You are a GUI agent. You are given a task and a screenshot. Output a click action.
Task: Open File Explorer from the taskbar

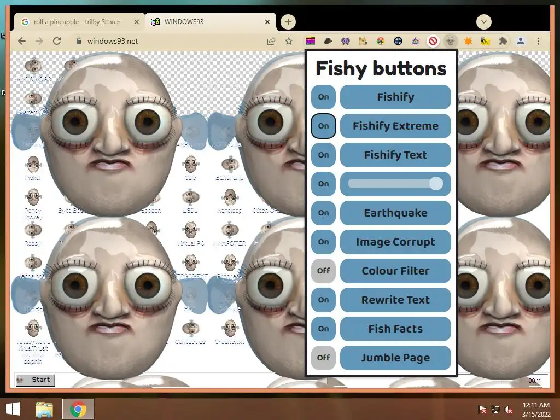click(x=44, y=409)
